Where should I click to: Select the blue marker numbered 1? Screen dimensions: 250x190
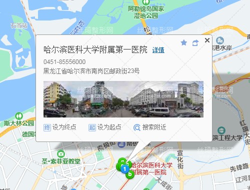pos(124,169)
